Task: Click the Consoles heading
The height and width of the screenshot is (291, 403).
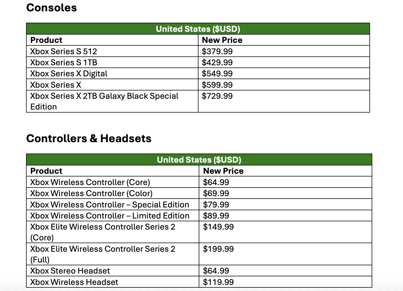Action: pyautogui.click(x=52, y=8)
